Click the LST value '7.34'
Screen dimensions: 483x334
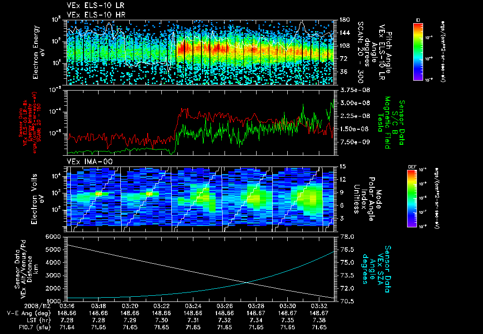pos(256,320)
